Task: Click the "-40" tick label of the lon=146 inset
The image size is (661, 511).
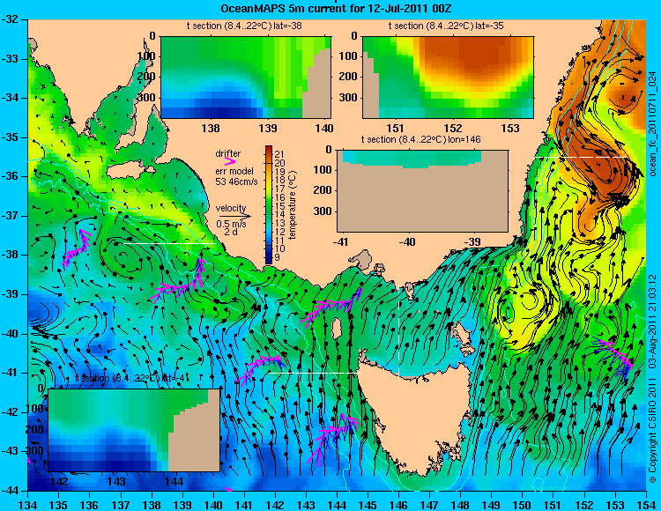Action: pyautogui.click(x=407, y=241)
